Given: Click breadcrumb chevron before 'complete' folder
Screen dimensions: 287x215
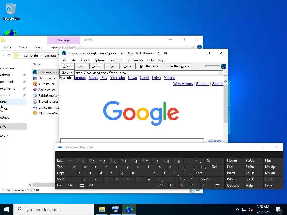Looking at the screenshot, I should 20,55.
